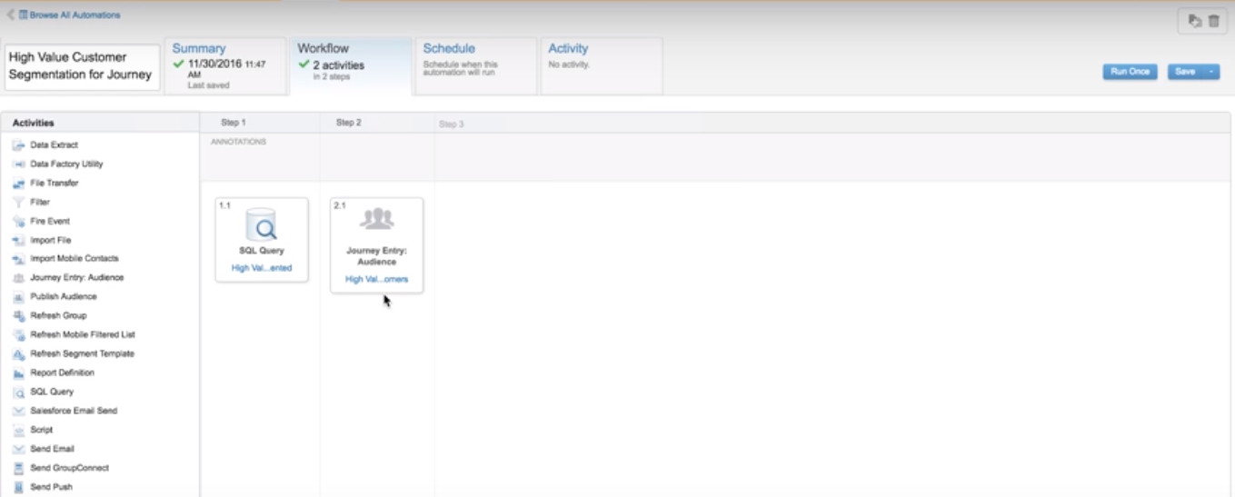Click the copy automation icon
Screen dimensions: 1235x497
click(x=1194, y=21)
